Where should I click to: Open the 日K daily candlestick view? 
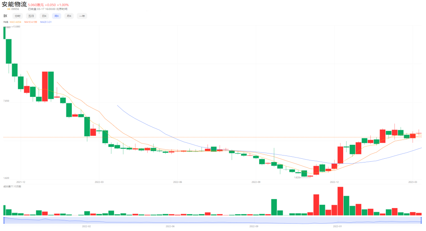(x=44, y=16)
